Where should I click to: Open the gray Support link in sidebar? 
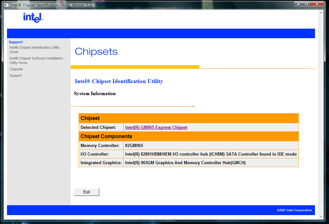click(x=16, y=75)
